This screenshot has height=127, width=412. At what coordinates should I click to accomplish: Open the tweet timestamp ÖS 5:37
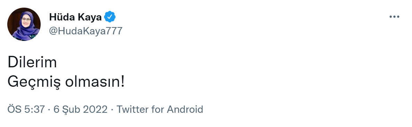coord(26,109)
